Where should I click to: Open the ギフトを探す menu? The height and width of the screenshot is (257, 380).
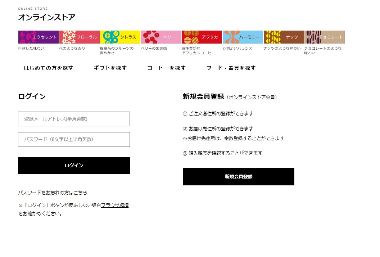click(110, 68)
